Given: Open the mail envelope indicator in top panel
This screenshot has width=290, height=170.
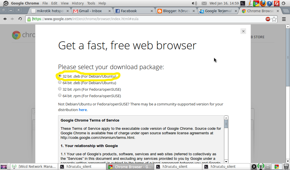Looking at the screenshot, I should [x=204, y=3].
